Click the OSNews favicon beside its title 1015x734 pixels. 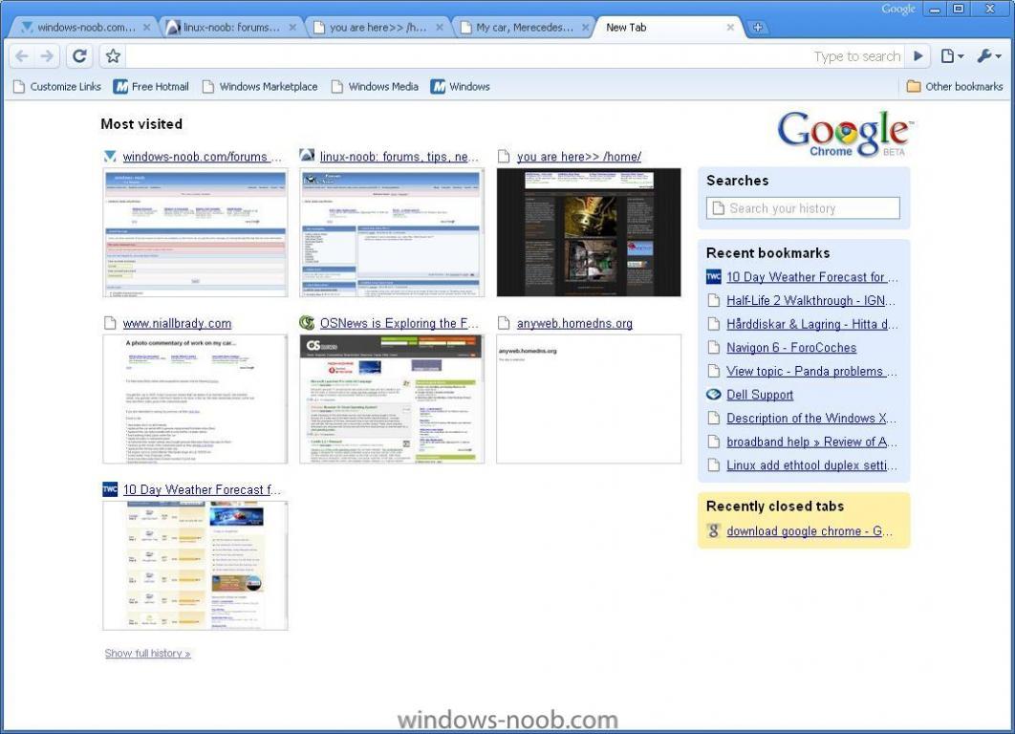(x=307, y=322)
